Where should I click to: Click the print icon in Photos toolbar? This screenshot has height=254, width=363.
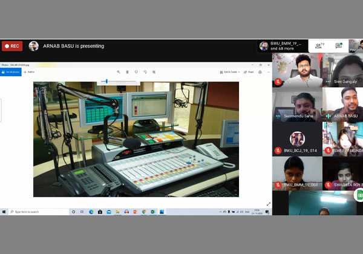tap(260, 72)
